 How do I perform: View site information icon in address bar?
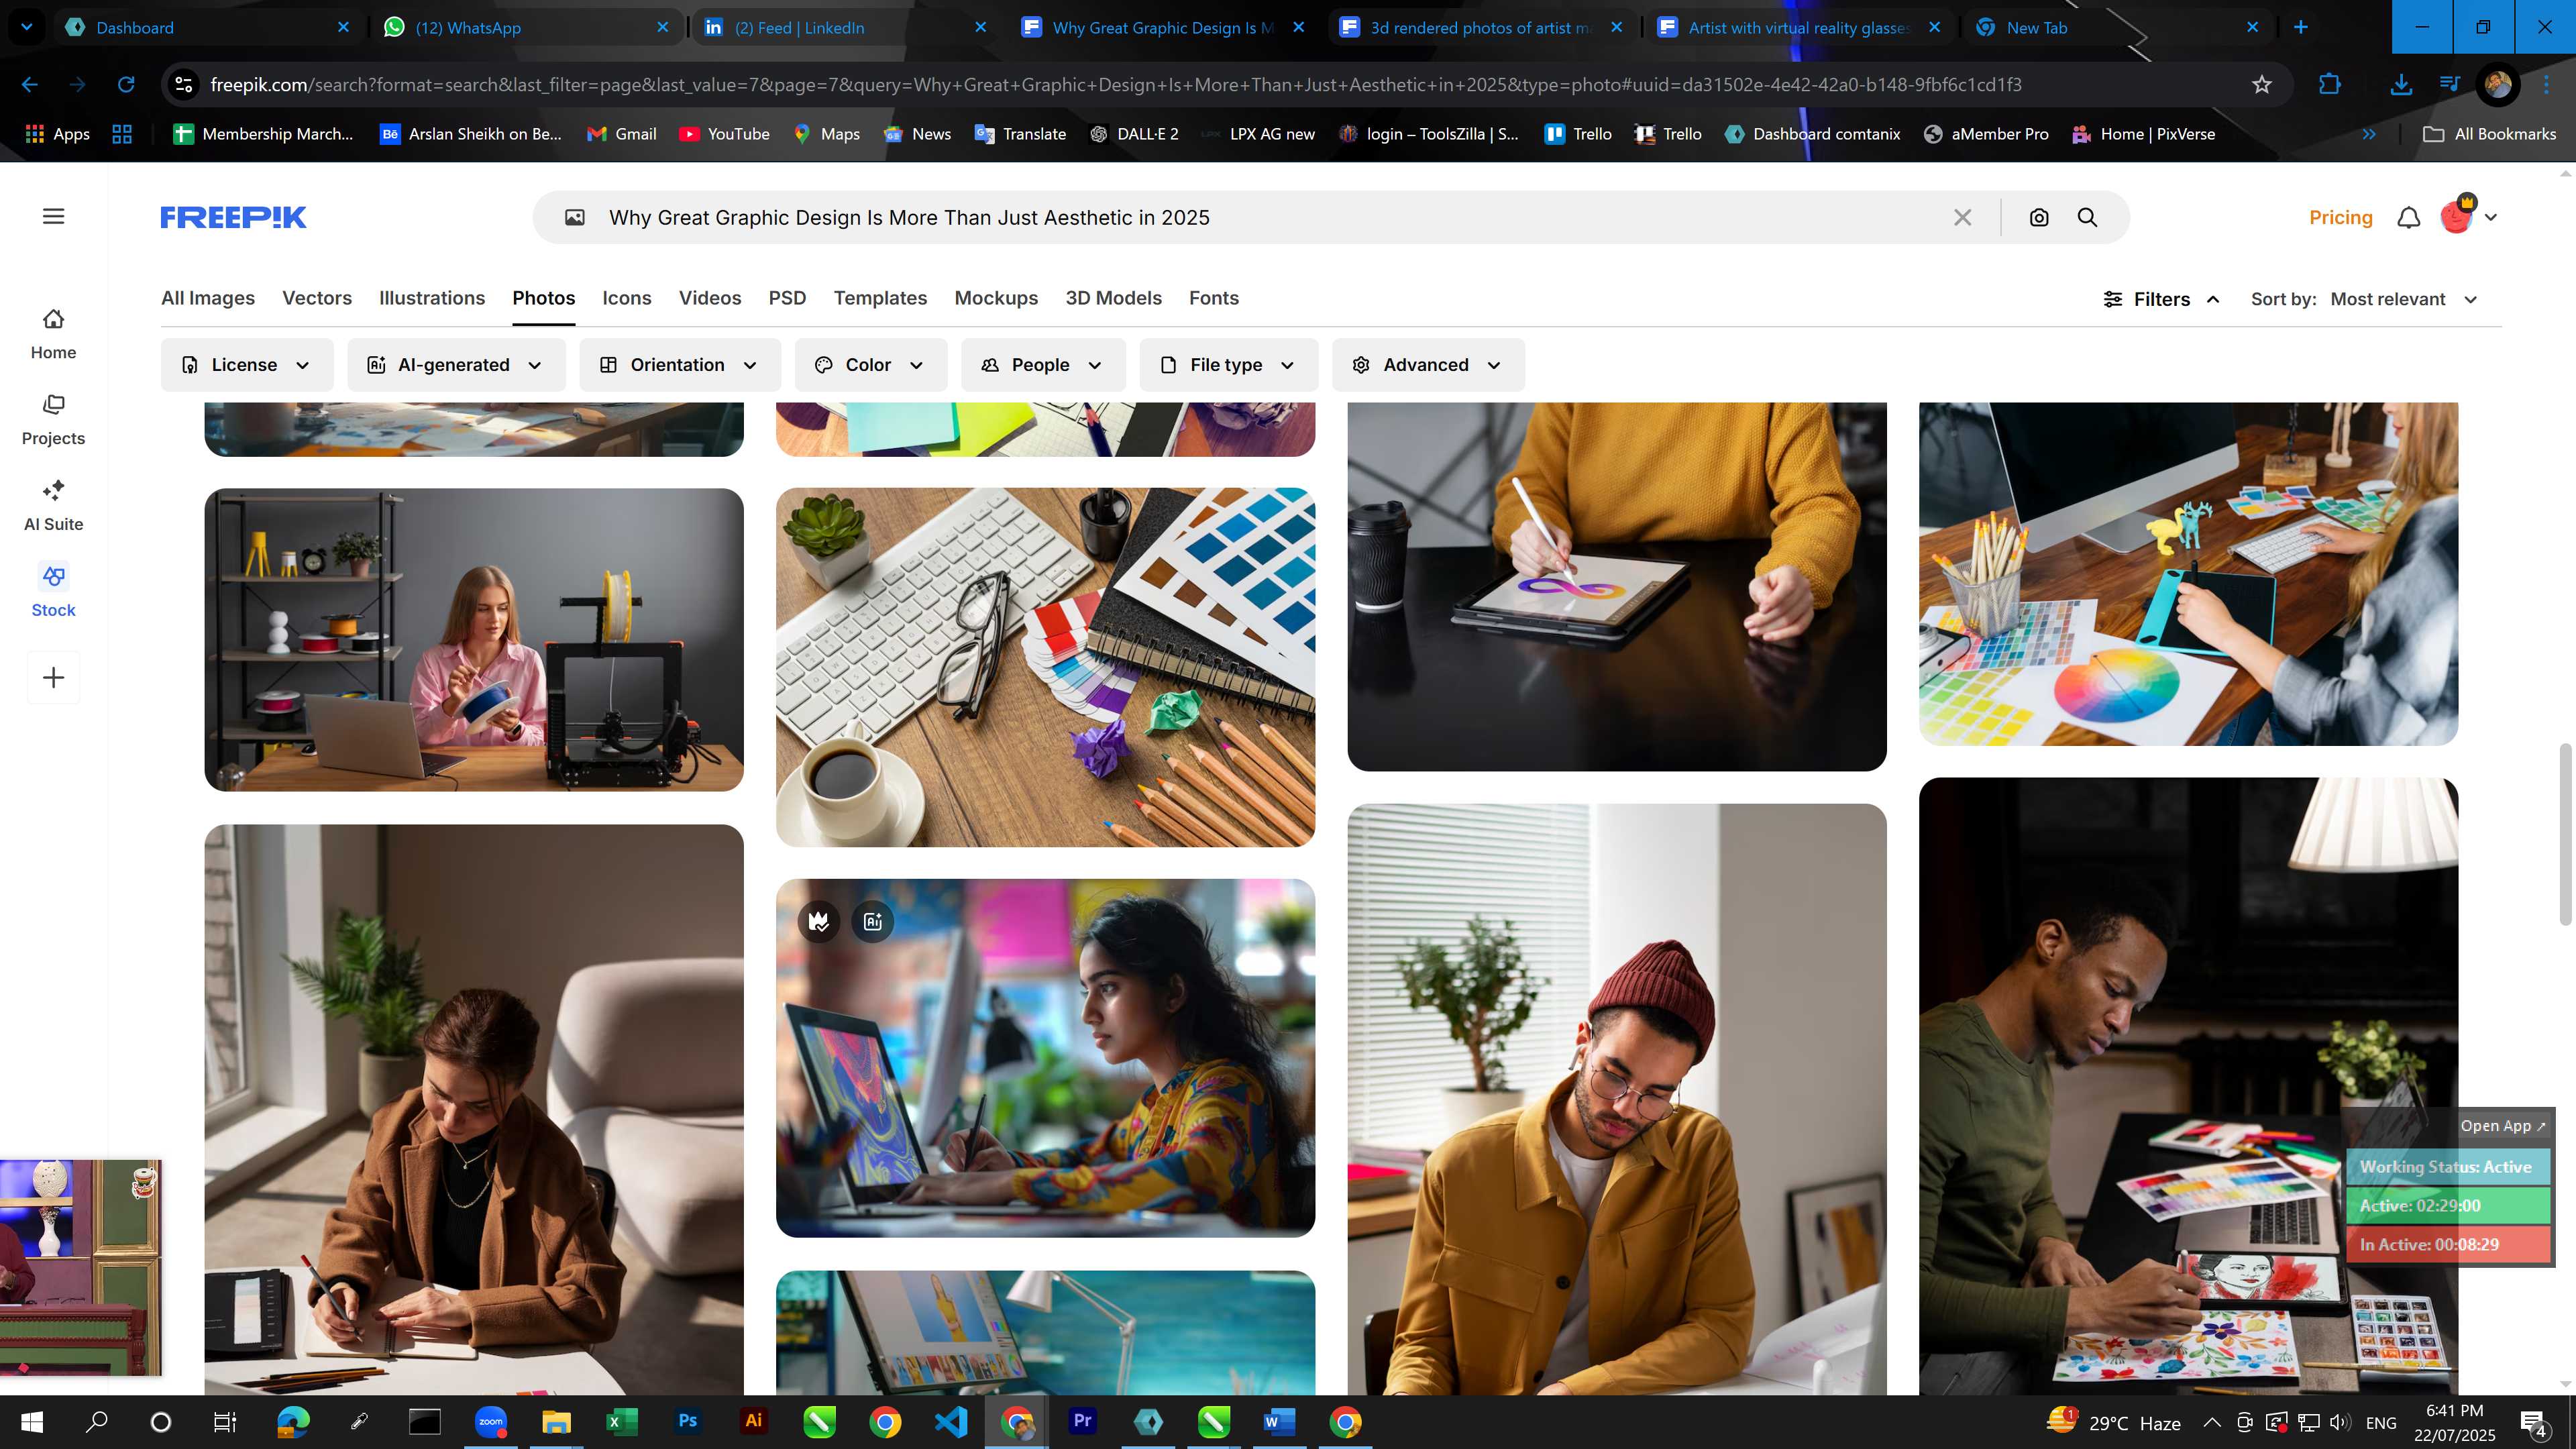point(184,85)
